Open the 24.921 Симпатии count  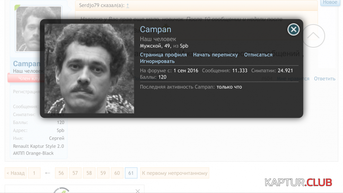coord(285,70)
